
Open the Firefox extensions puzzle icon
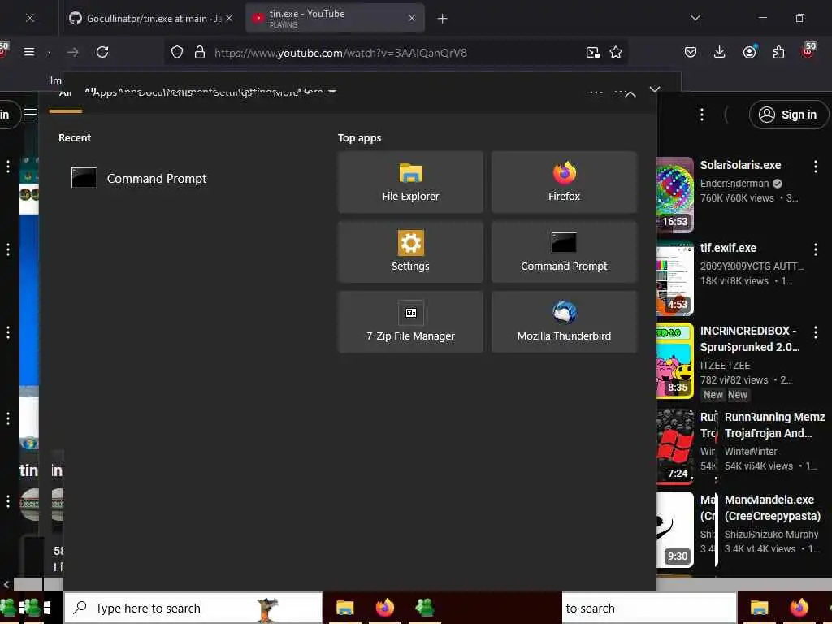pos(778,52)
